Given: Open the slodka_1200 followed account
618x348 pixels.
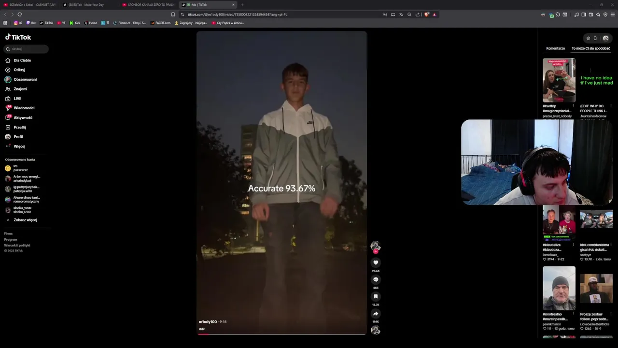Looking at the screenshot, I should (x=18, y=210).
